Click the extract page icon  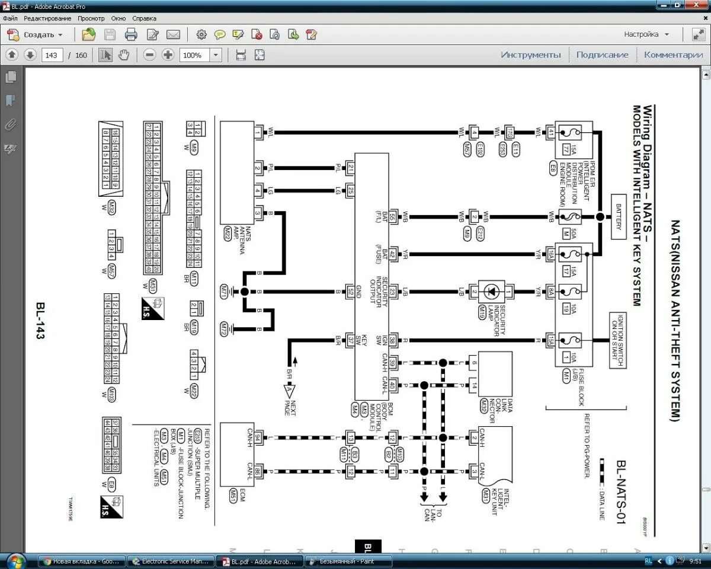[x=293, y=34]
